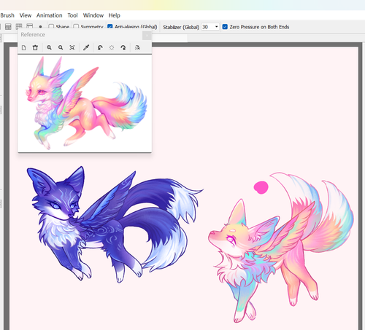Click the second grid snap icon in toolbar
Viewport: 365px width, 330px height.
point(19,27)
